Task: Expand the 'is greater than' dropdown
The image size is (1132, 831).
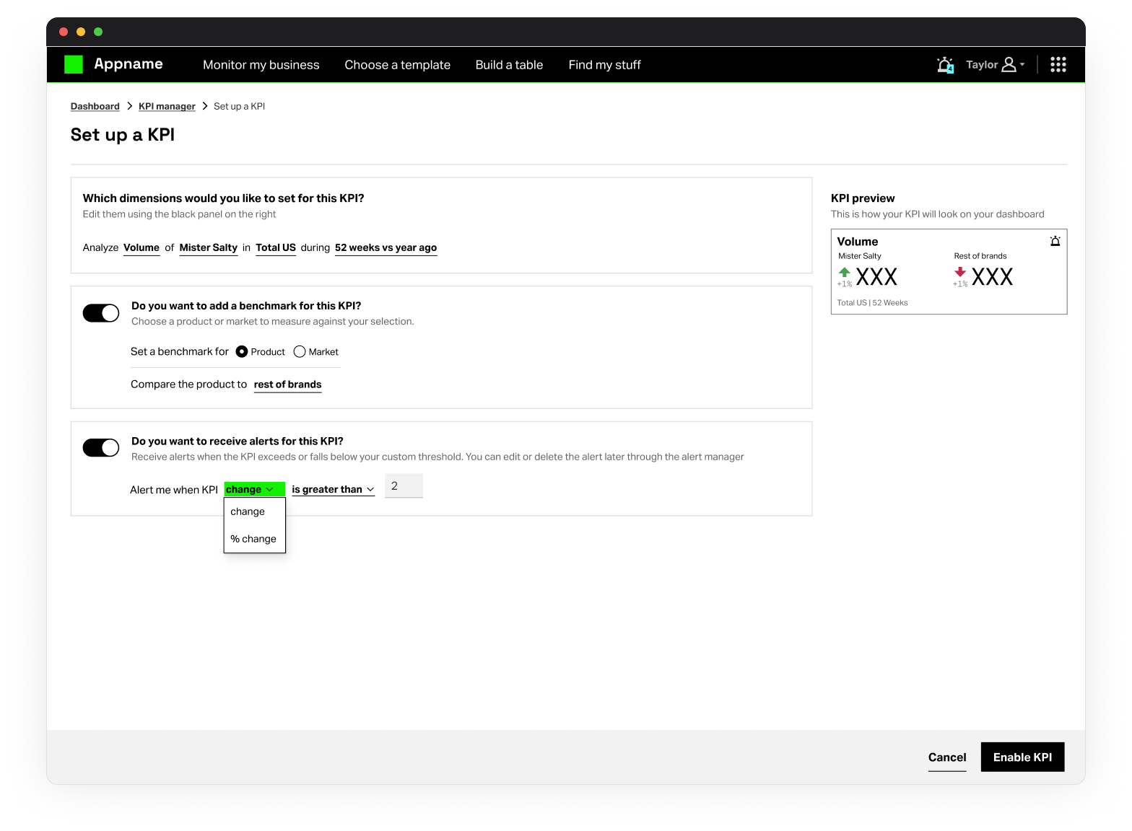Action: (333, 489)
